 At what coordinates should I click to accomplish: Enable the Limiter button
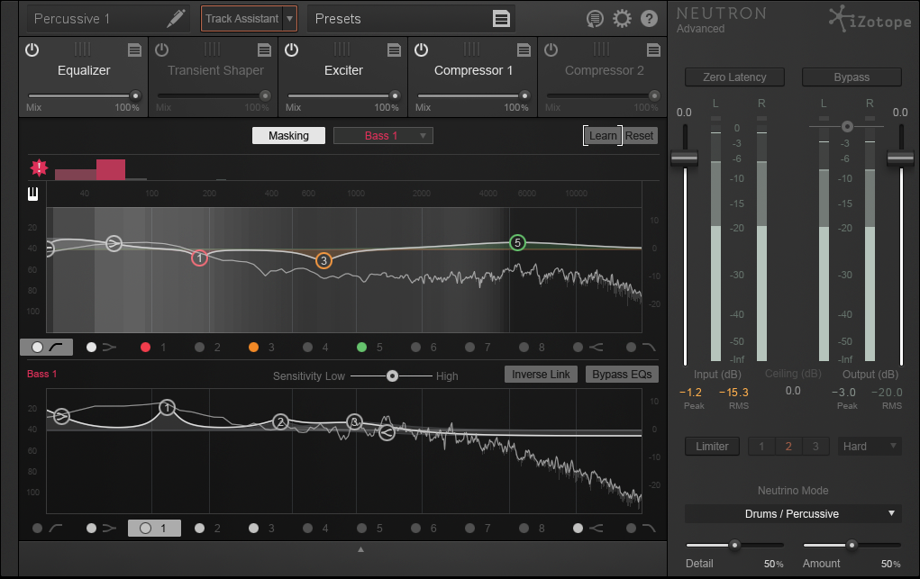click(x=712, y=447)
